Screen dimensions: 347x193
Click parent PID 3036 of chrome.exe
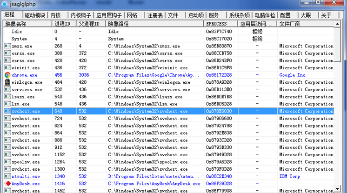[x=84, y=75]
